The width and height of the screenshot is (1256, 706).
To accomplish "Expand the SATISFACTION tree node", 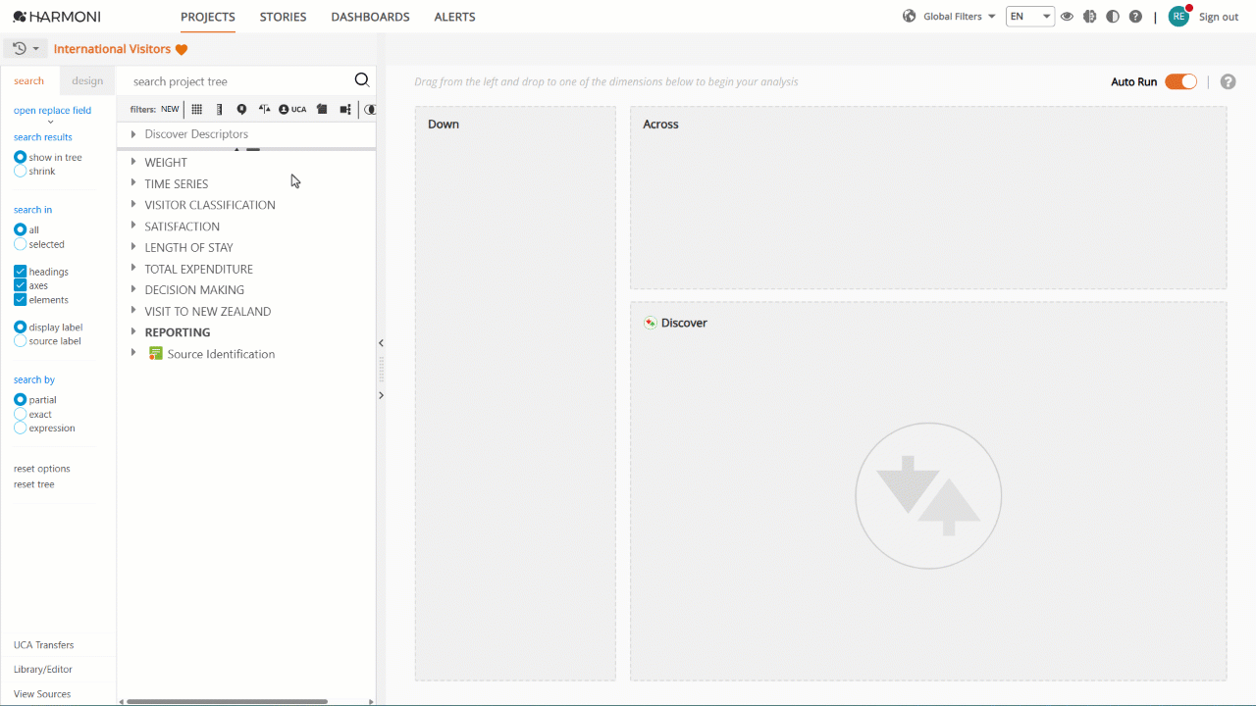I will click(133, 226).
